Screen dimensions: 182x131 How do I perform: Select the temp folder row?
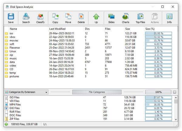(x=89, y=73)
